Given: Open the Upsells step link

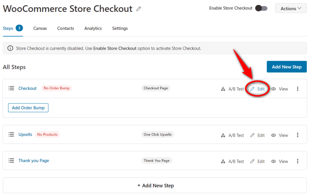Looking at the screenshot, I should pos(25,134).
